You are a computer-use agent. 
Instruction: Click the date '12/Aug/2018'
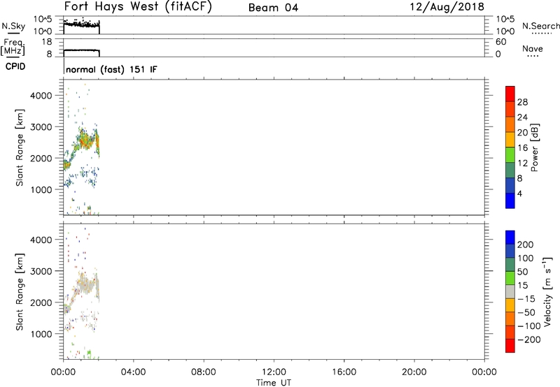coord(447,7)
